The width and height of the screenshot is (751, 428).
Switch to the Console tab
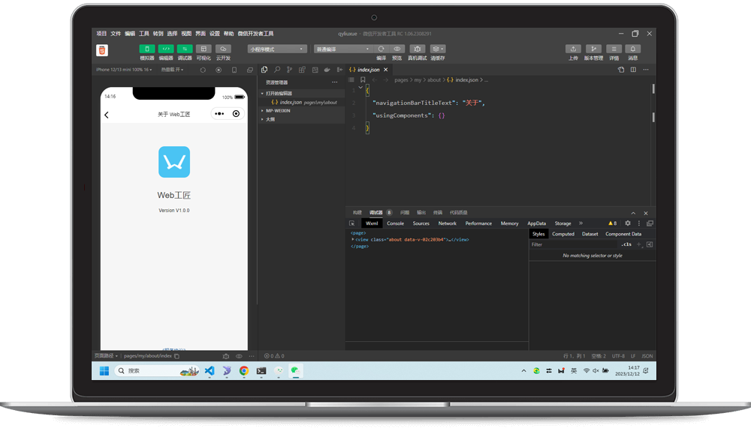coord(395,223)
